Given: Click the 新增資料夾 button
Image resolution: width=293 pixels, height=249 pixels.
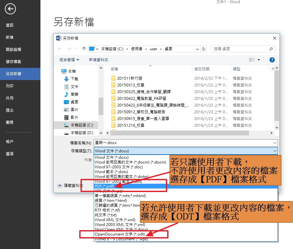Looking at the screenshot, I should click(x=99, y=60).
